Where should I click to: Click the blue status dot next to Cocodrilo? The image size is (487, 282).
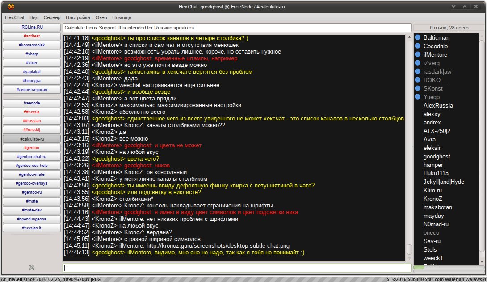coord(418,46)
